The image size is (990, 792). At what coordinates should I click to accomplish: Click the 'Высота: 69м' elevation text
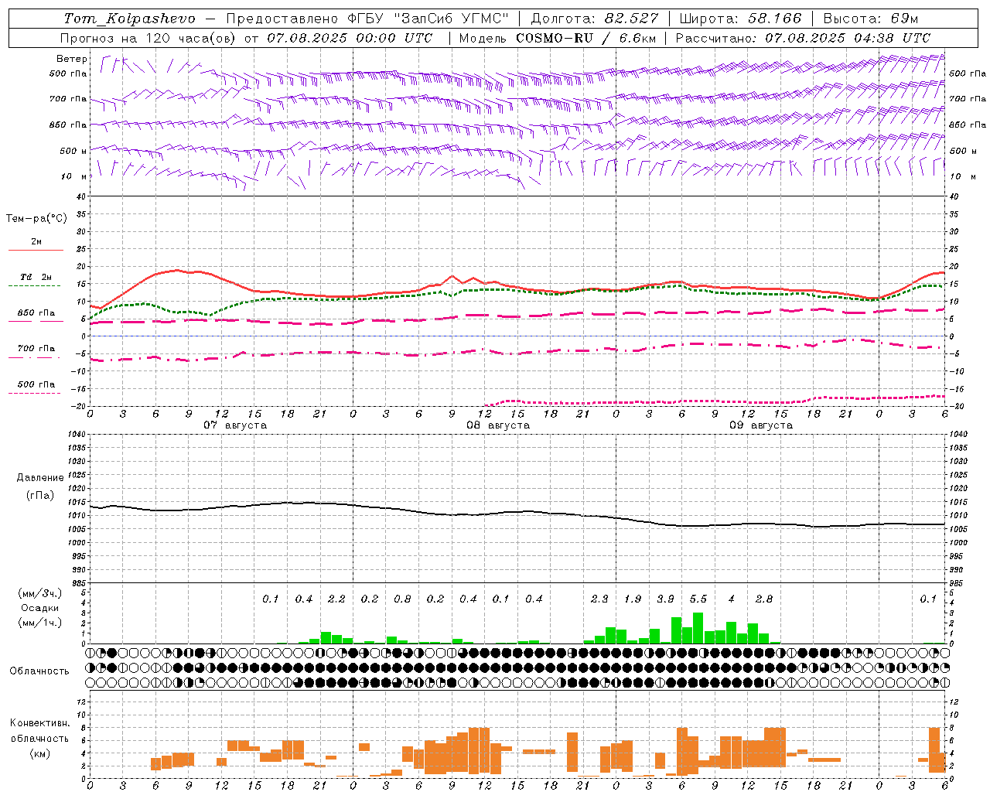click(x=871, y=19)
